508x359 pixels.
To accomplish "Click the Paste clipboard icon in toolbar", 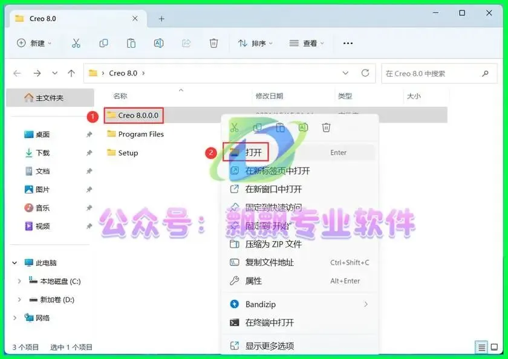I will 131,43.
